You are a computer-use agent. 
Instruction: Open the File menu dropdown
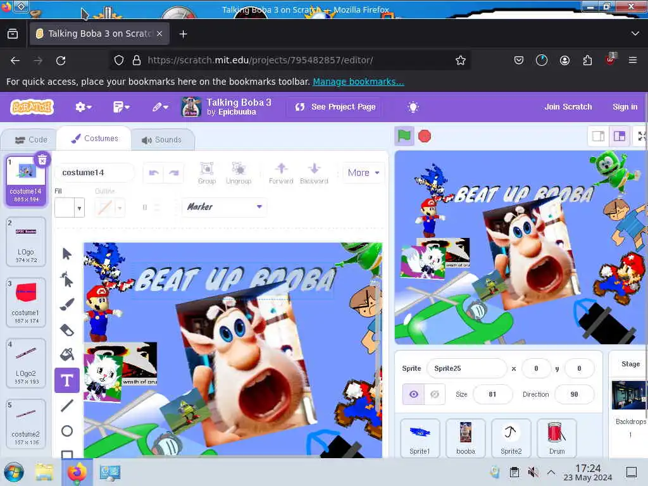pos(121,107)
